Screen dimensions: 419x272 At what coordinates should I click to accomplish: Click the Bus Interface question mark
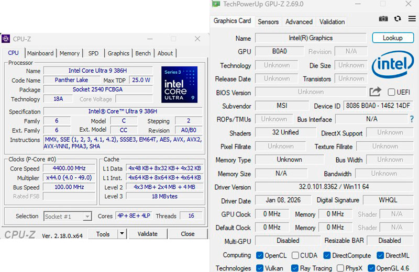[x=411, y=119]
